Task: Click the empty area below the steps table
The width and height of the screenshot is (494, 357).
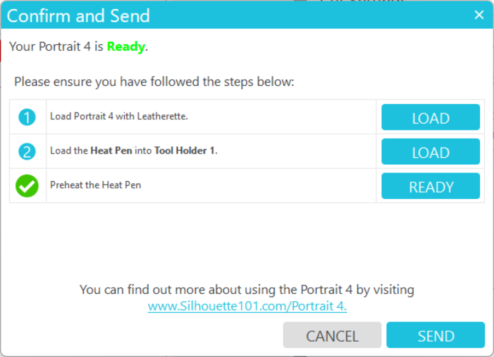Action: click(x=246, y=240)
